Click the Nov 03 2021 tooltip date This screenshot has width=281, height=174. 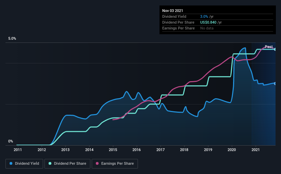[173, 11]
